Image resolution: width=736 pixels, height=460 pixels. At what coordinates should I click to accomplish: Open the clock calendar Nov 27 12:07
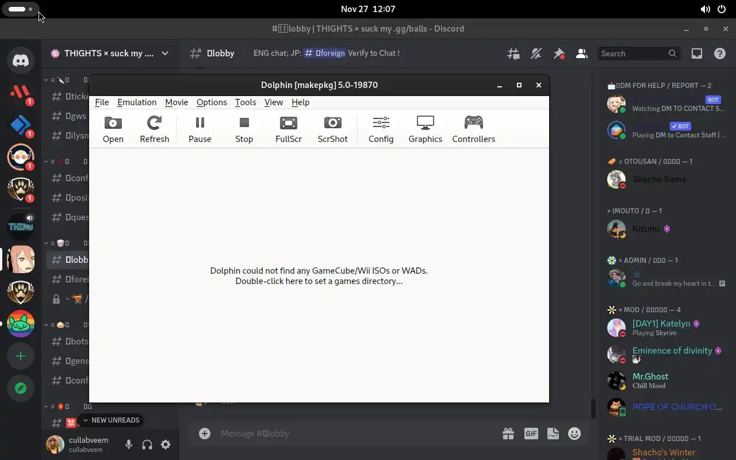coord(368,9)
